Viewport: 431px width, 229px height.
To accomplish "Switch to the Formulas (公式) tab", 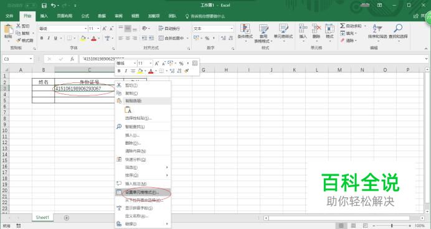I will click(x=85, y=16).
